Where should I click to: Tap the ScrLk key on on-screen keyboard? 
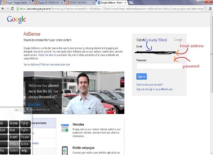[25, 144]
